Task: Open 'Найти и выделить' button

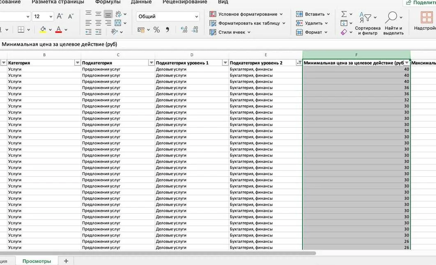Action: (393, 23)
